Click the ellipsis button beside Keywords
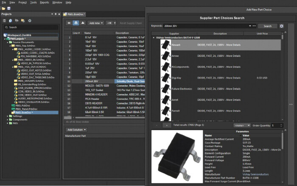 [254, 26]
